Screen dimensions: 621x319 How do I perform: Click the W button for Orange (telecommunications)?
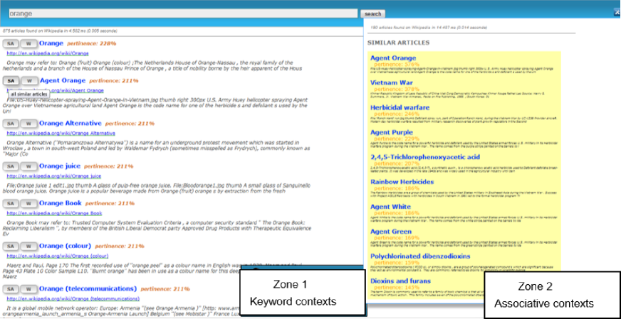[x=29, y=289]
